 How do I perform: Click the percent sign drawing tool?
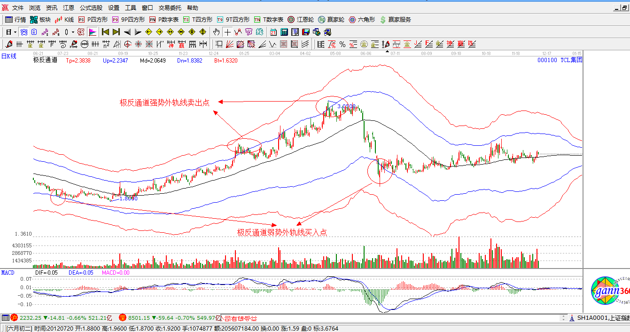[x=342, y=44]
